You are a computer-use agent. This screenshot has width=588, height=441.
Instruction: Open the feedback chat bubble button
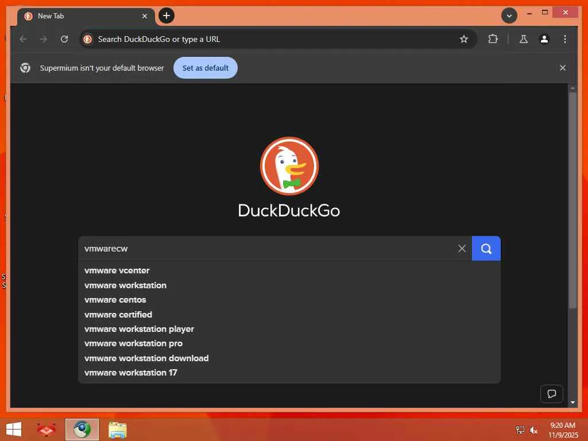(x=551, y=394)
